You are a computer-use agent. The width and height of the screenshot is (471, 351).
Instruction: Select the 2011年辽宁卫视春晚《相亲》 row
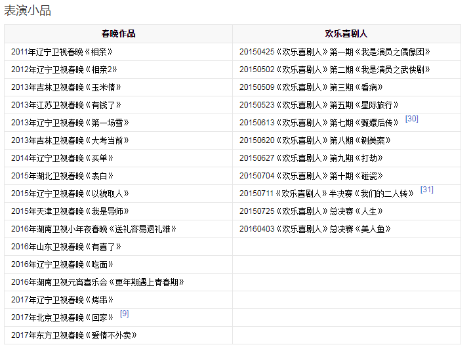point(66,52)
